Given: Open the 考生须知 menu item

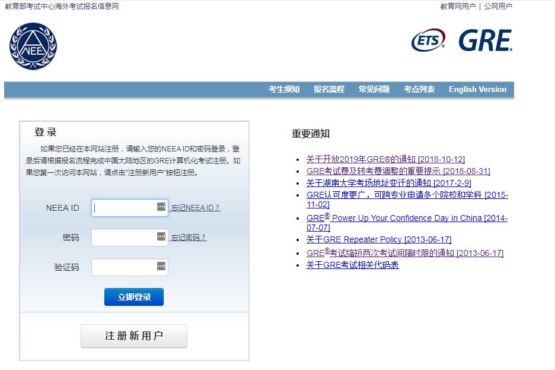Looking at the screenshot, I should (x=284, y=90).
